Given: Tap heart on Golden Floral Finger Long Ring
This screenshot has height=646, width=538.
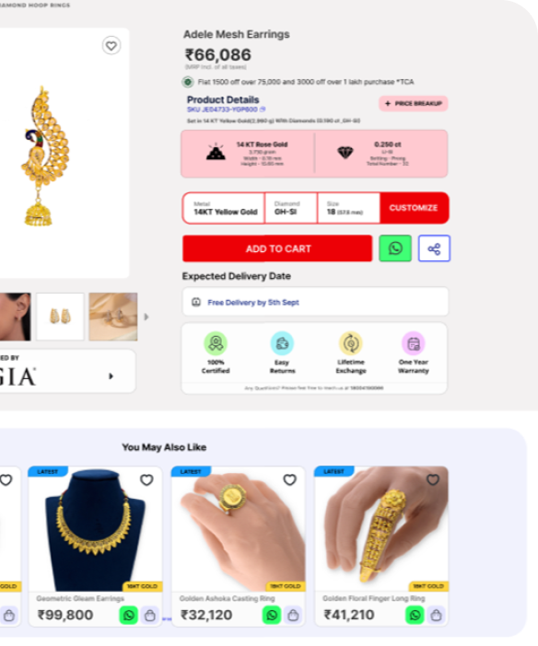Looking at the screenshot, I should (x=432, y=479).
